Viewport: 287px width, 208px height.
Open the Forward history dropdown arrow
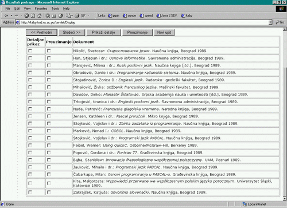[x=21, y=15]
